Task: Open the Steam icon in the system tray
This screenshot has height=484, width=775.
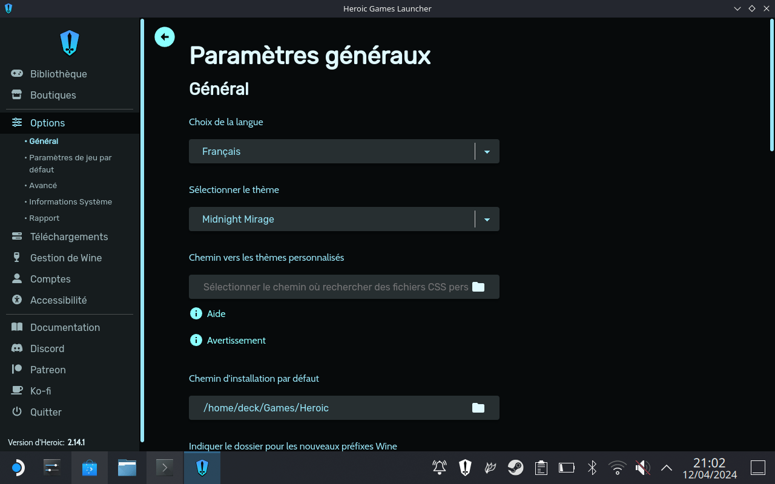Action: coord(515,468)
